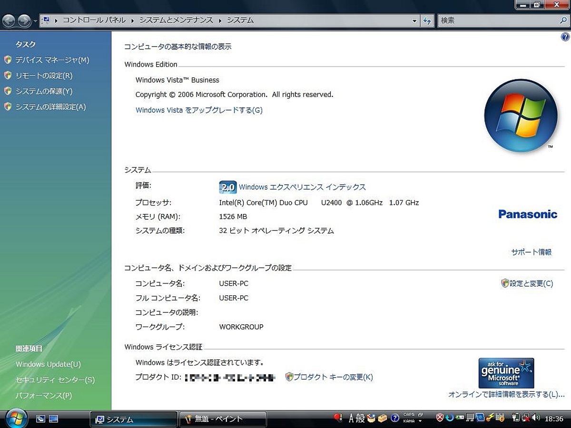Screen dimensions: 571x428
Task: Open システムの詳細設定(A) task link
Action: (50, 107)
